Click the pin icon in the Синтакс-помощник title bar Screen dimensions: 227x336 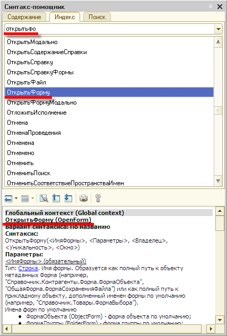(211, 7)
